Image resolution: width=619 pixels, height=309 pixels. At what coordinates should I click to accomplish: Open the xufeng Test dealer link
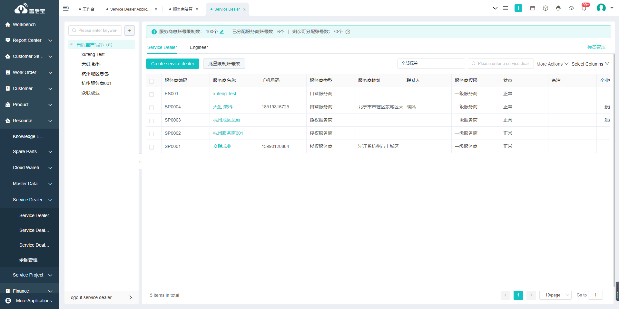(225, 94)
